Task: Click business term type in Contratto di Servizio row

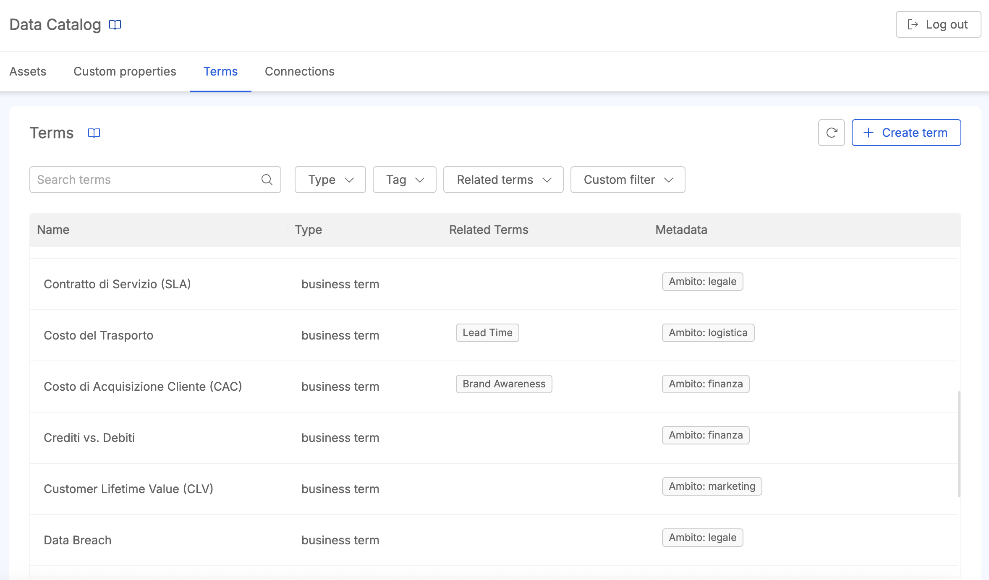Action: [x=340, y=284]
